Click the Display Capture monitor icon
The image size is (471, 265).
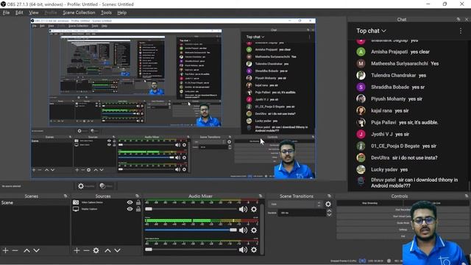76,209
